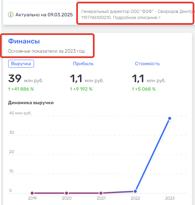Viewport: 195px width, 205px height.
Task: Click the 2021 data point on chart
Action: [101, 193]
